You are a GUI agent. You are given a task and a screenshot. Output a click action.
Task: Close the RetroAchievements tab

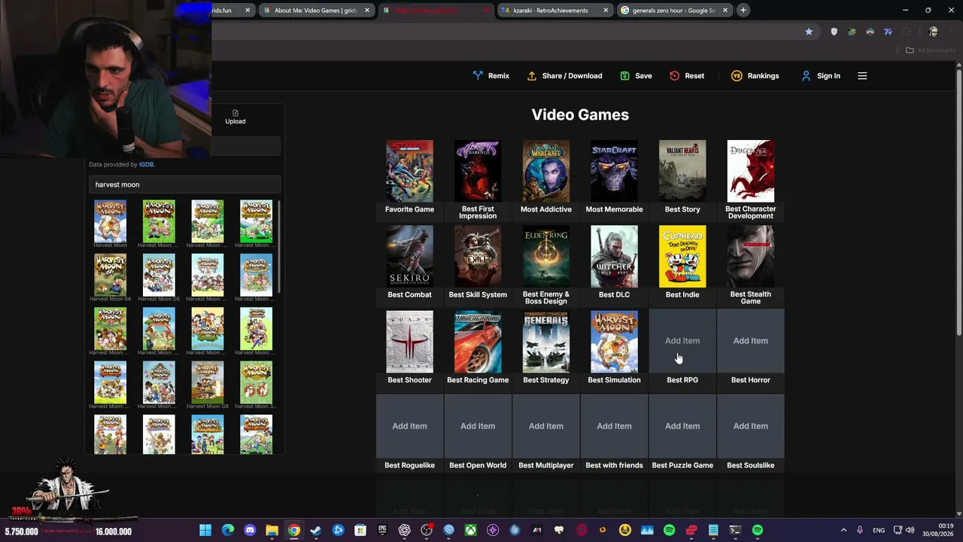606,10
